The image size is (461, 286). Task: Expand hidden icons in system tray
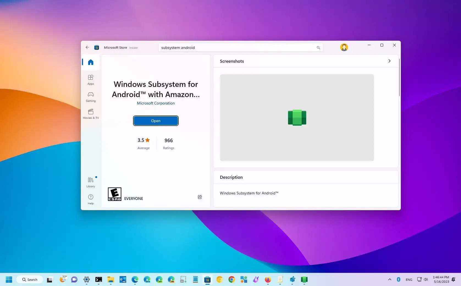pos(390,279)
